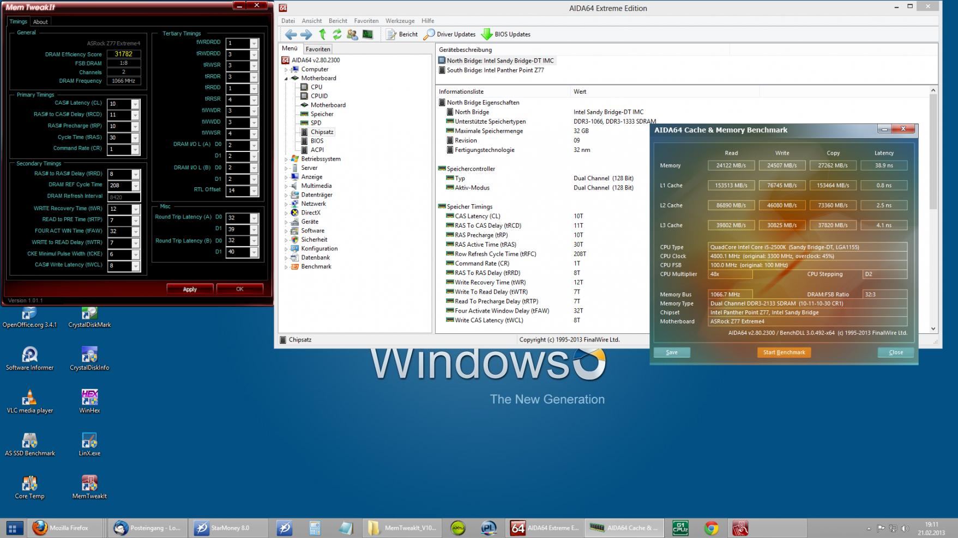Open Software Informer desktop shortcut
Image resolution: width=958 pixels, height=538 pixels.
(x=29, y=359)
